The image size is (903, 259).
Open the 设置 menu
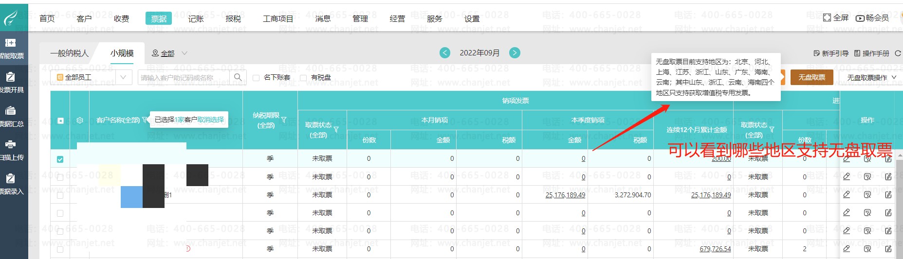[x=472, y=18]
